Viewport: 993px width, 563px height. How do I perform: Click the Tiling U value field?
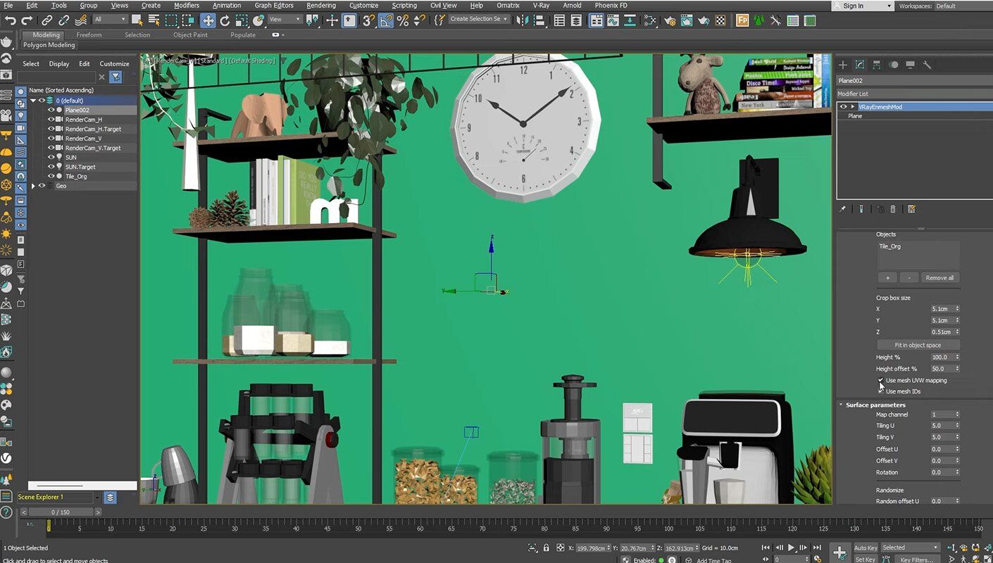pos(941,426)
